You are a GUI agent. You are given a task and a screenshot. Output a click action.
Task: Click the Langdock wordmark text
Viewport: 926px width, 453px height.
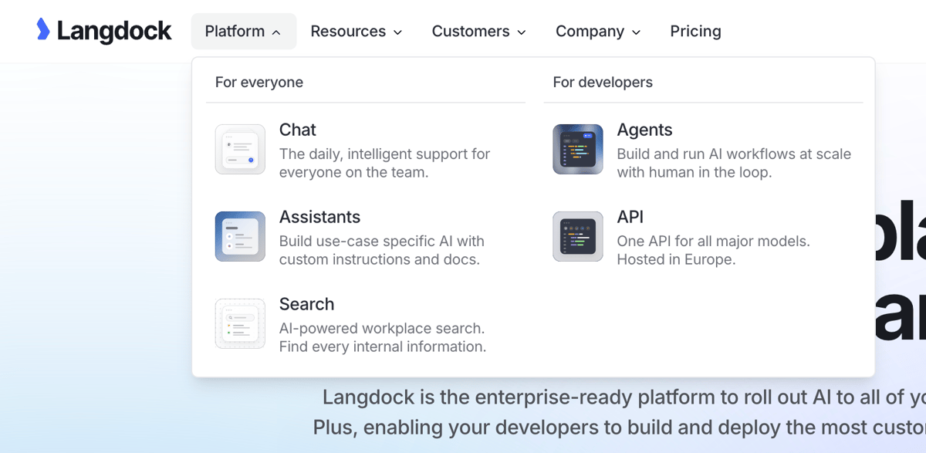coord(114,31)
